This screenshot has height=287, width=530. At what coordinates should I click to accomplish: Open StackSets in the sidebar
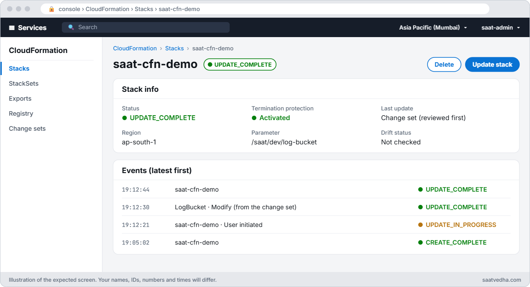click(23, 83)
